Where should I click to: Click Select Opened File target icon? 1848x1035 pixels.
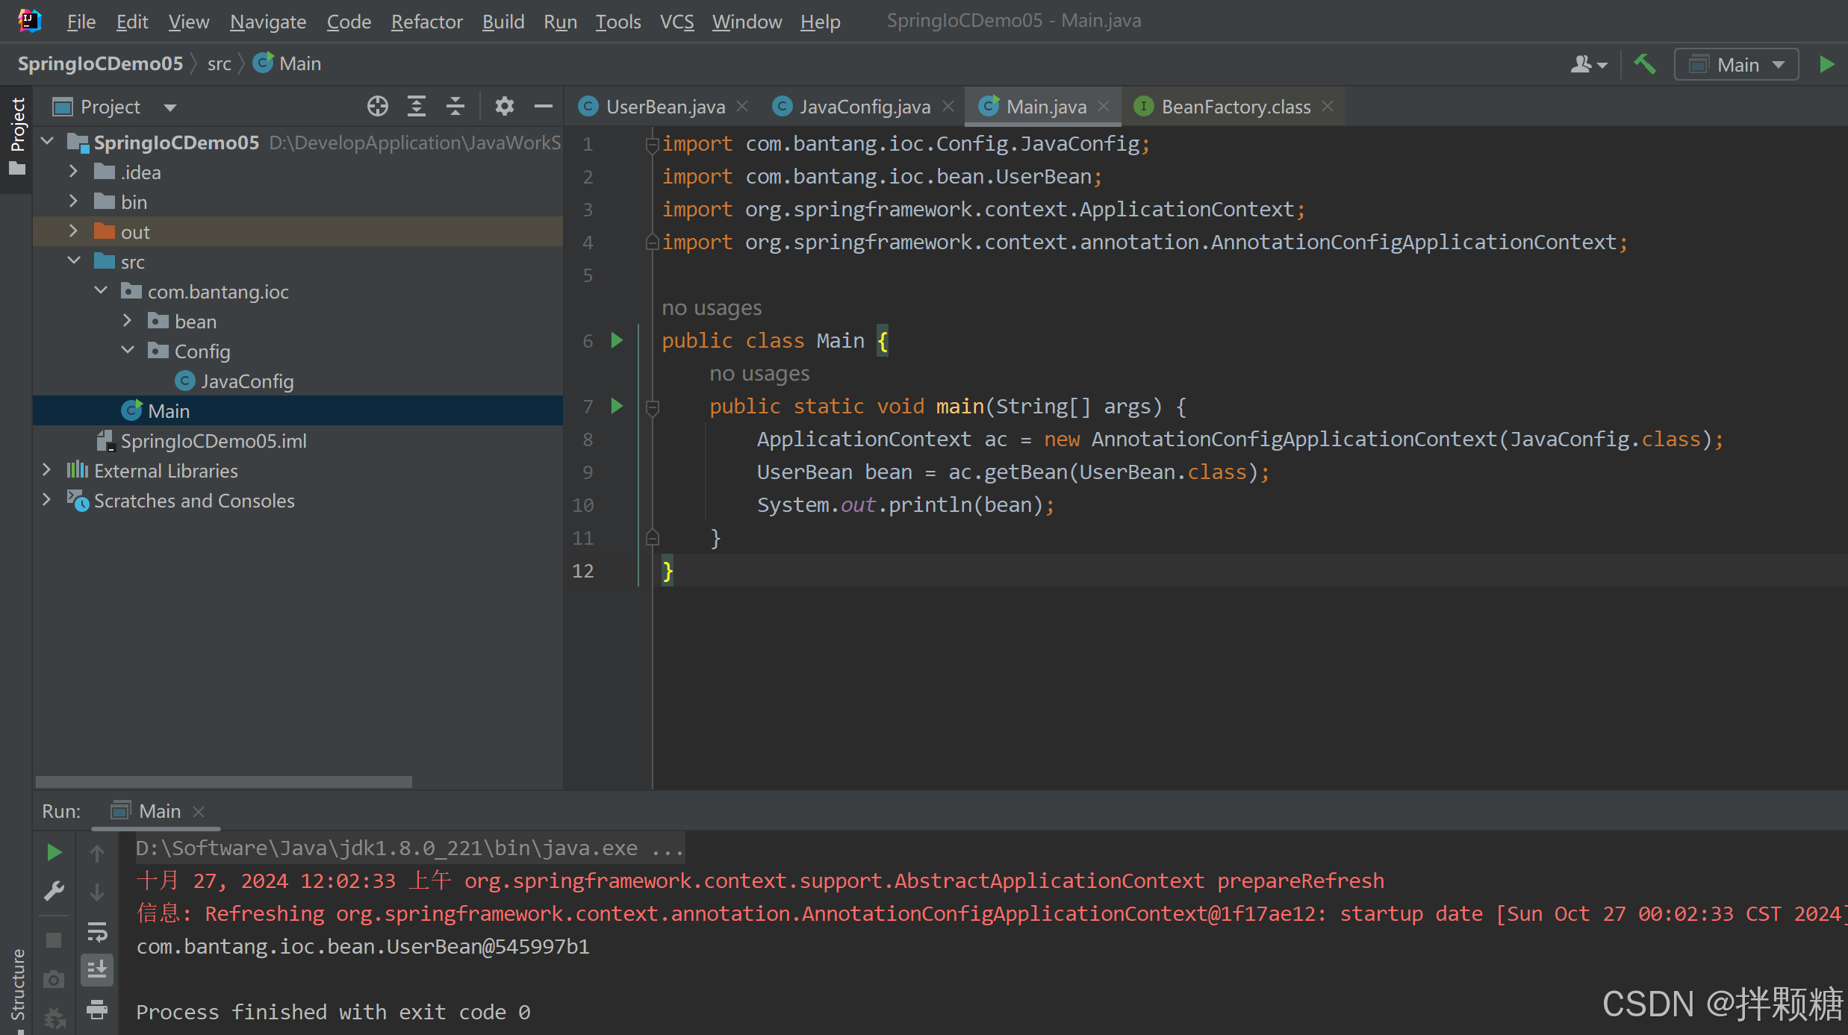coord(378,107)
